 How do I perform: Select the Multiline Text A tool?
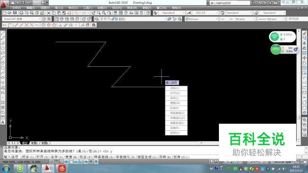[x=3, y=122]
